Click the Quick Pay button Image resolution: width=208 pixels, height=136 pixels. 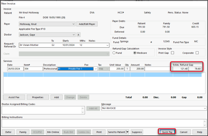[167, 132]
